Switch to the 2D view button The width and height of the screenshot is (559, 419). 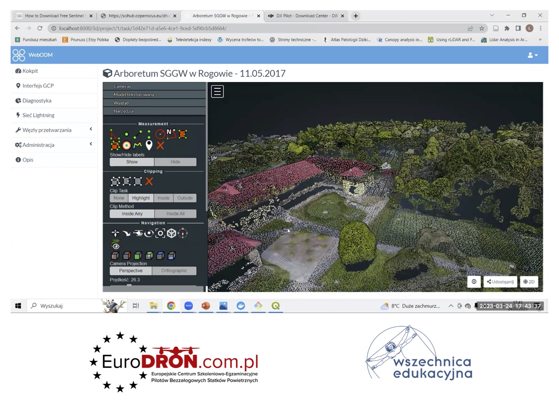tap(529, 282)
